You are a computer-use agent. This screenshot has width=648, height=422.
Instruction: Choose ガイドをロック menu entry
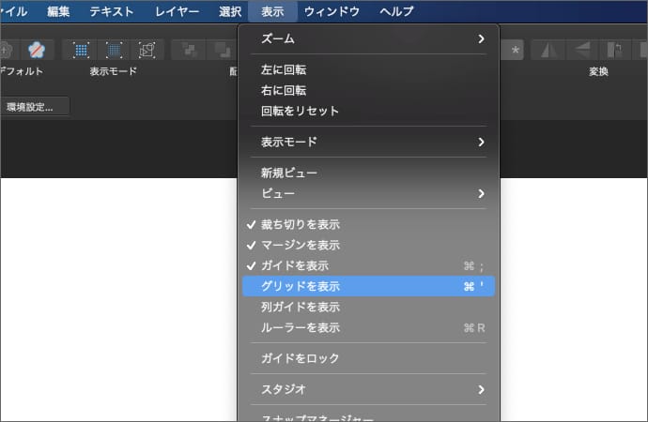point(300,358)
